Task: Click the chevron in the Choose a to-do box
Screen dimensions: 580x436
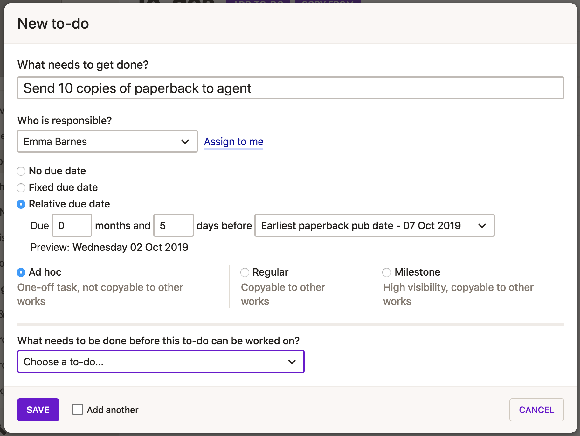Action: tap(292, 362)
